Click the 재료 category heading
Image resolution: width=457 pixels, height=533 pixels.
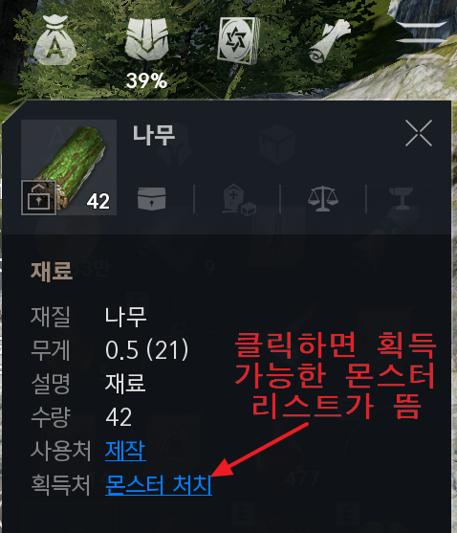point(52,272)
